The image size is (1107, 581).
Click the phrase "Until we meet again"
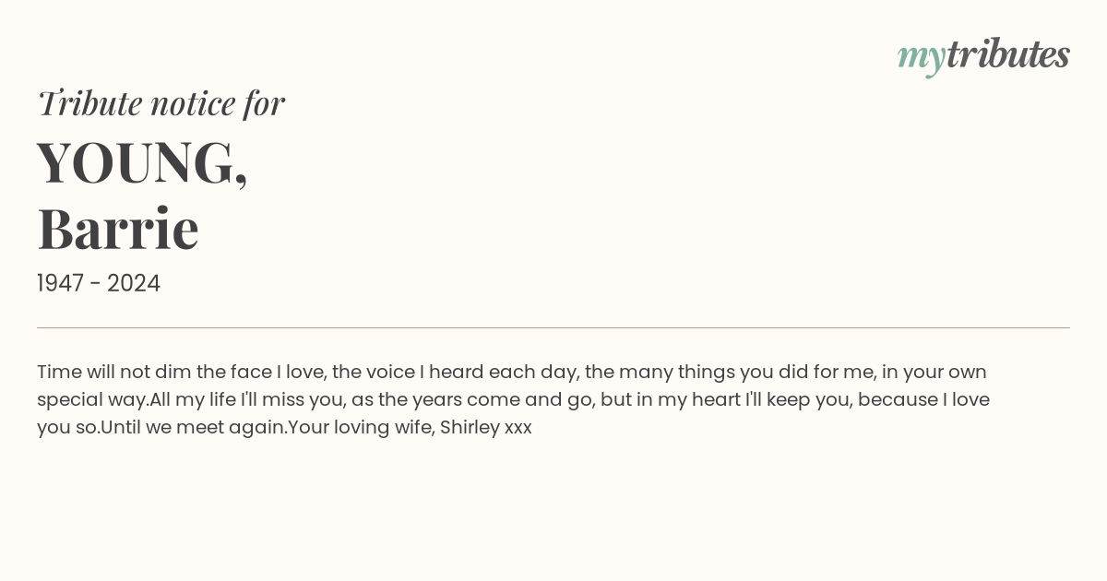coord(193,427)
